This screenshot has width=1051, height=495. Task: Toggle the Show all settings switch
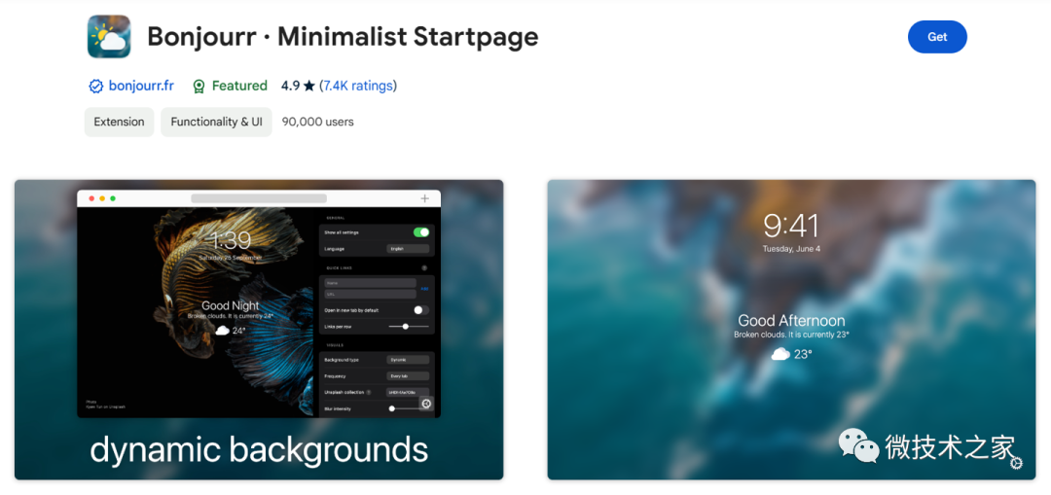pyautogui.click(x=421, y=232)
